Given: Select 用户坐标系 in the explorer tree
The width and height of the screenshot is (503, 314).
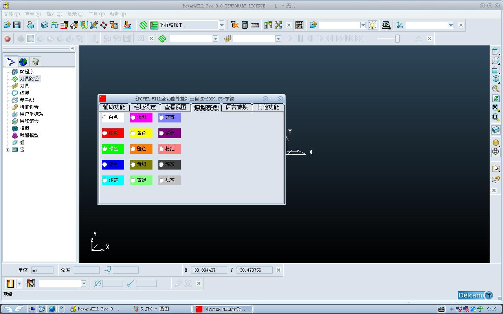Looking at the screenshot, I should [x=32, y=114].
